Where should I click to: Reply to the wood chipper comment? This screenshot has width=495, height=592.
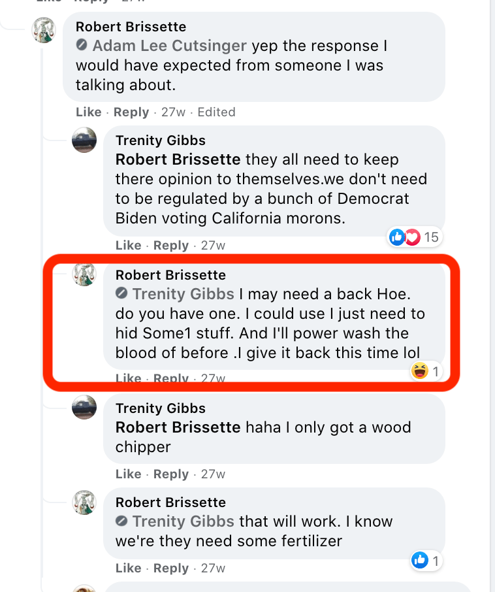pyautogui.click(x=171, y=474)
